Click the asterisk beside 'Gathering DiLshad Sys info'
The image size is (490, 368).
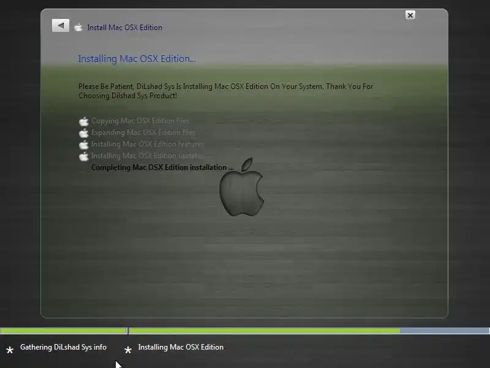(10, 350)
